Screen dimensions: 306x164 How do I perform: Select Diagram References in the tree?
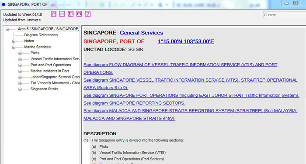[x=41, y=35]
